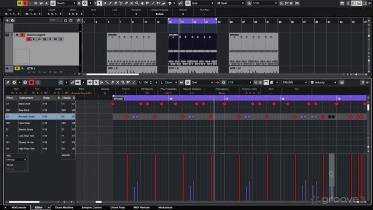Select the first DRUMS part in arrangement
Viewport: 373px width, 210px height.
click(132, 49)
